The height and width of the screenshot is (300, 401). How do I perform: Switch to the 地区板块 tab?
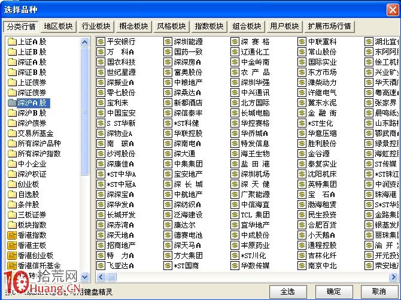tap(58, 26)
